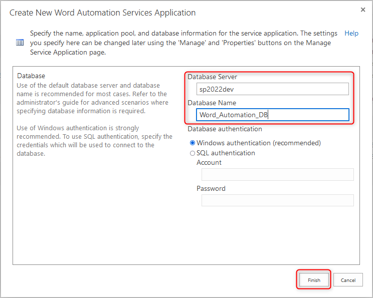
Task: Click the 'Account' label text
Action: tap(209, 163)
